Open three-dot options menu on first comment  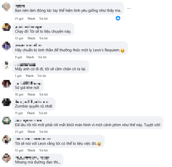pyautogui.click(x=129, y=9)
